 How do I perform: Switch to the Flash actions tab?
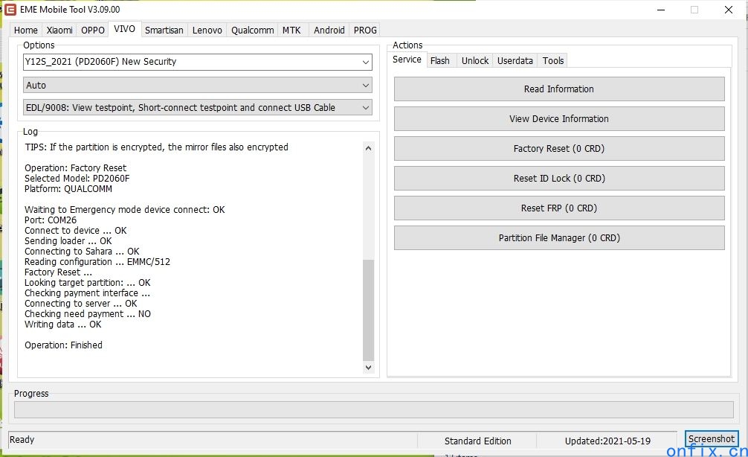click(439, 60)
